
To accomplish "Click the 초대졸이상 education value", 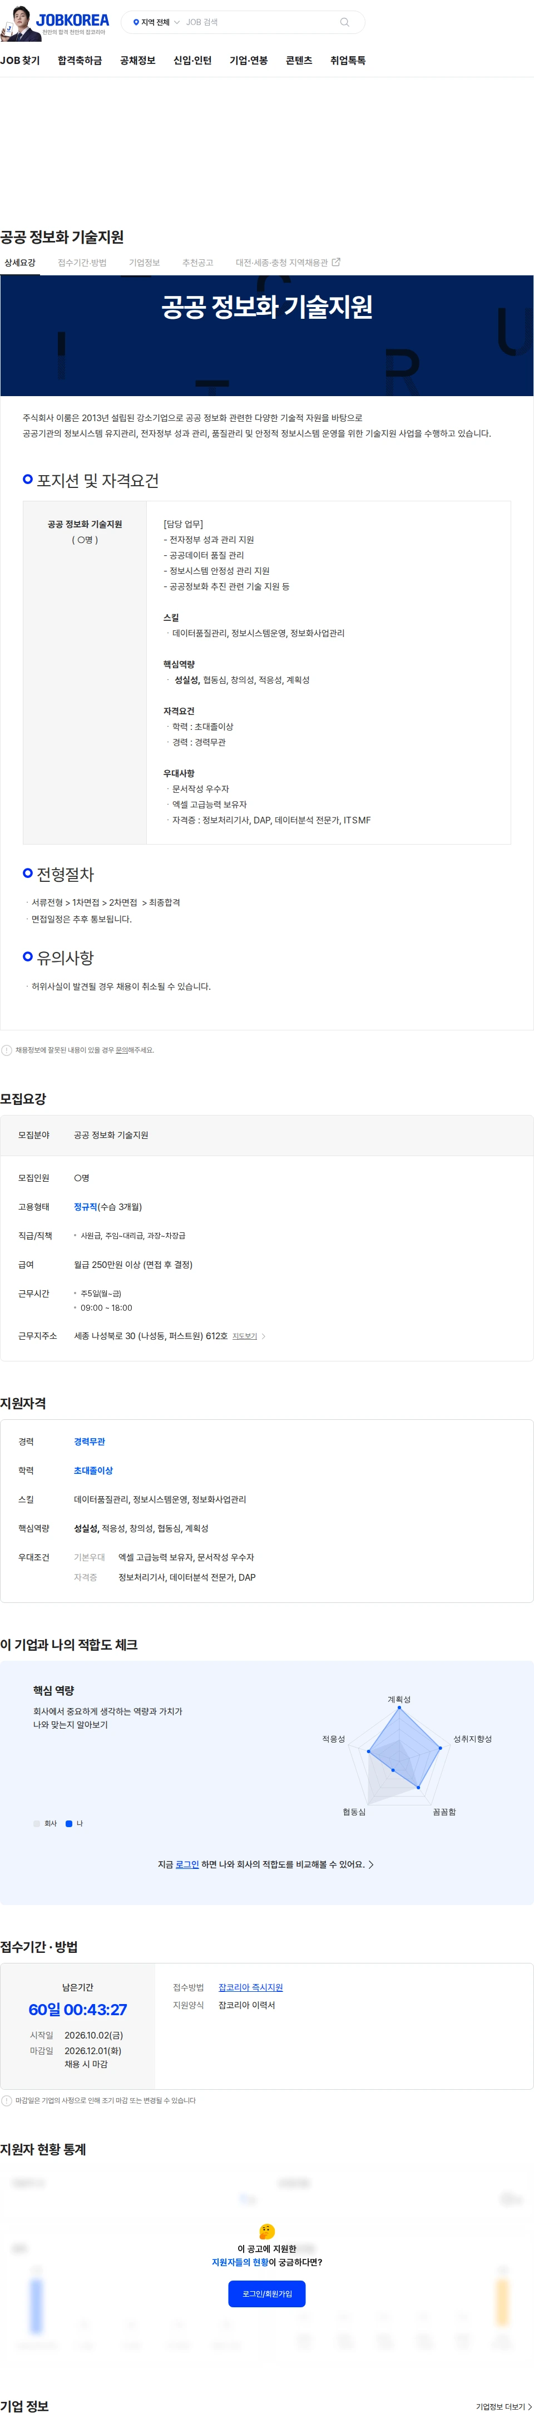I will [93, 1470].
